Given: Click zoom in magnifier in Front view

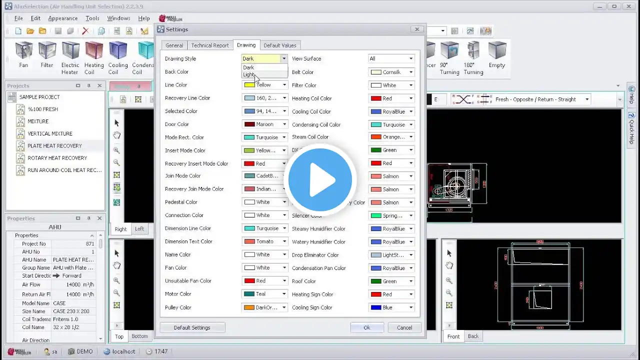Looking at the screenshot, I should click(449, 280).
